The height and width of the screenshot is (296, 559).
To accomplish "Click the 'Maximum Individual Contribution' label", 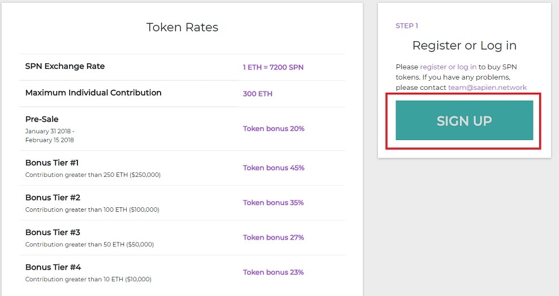I will [x=93, y=93].
